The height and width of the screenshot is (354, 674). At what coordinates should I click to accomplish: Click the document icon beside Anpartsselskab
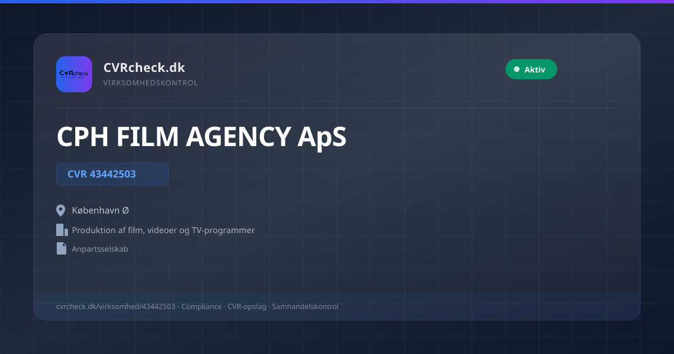[x=61, y=248]
